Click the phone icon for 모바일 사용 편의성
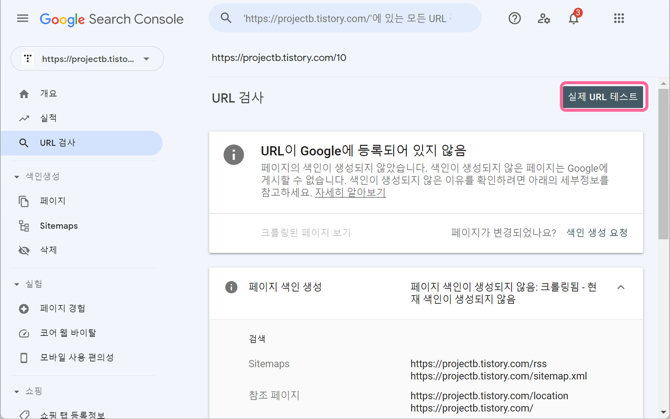The image size is (670, 419). (24, 358)
